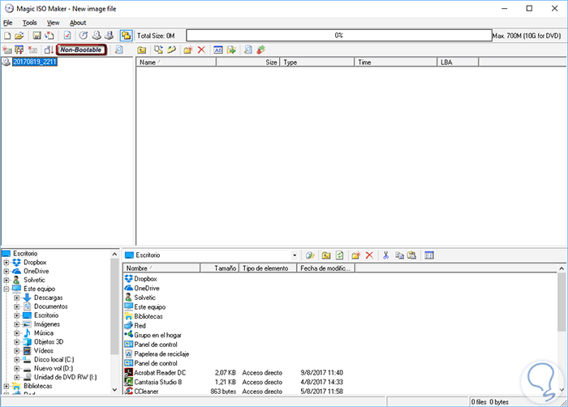568x407 pixels.
Task: Click the pencil rename icon
Action: (171, 49)
